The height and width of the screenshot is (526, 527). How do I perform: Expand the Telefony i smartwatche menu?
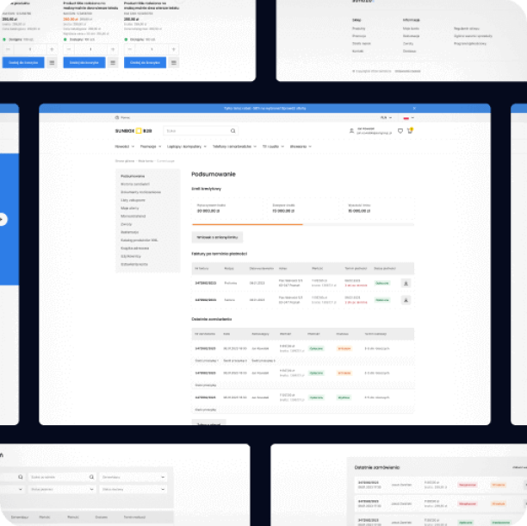pos(235,147)
